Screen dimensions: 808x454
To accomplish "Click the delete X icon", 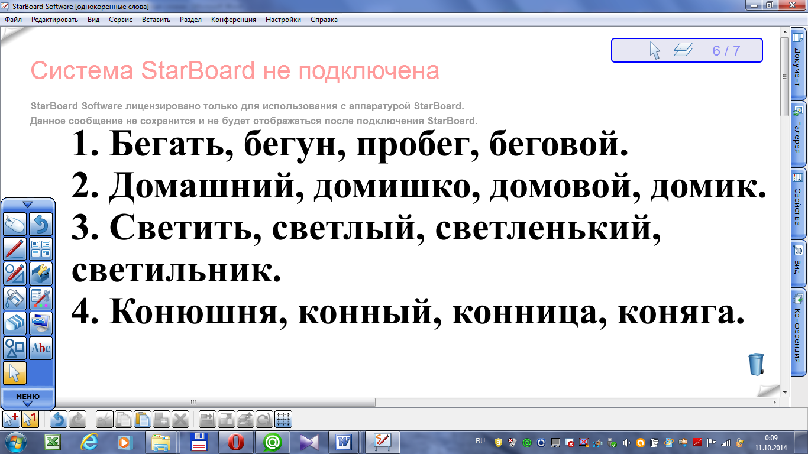I will [x=180, y=420].
